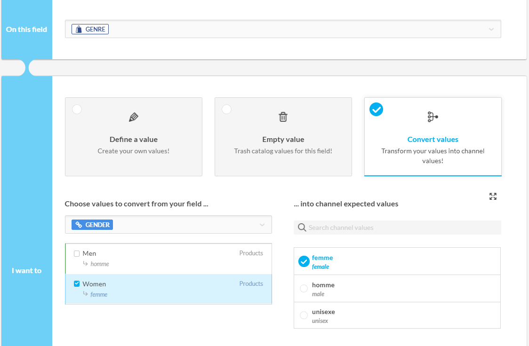Click the pencil icon on Define a value
This screenshot has height=346, width=529.
[134, 117]
